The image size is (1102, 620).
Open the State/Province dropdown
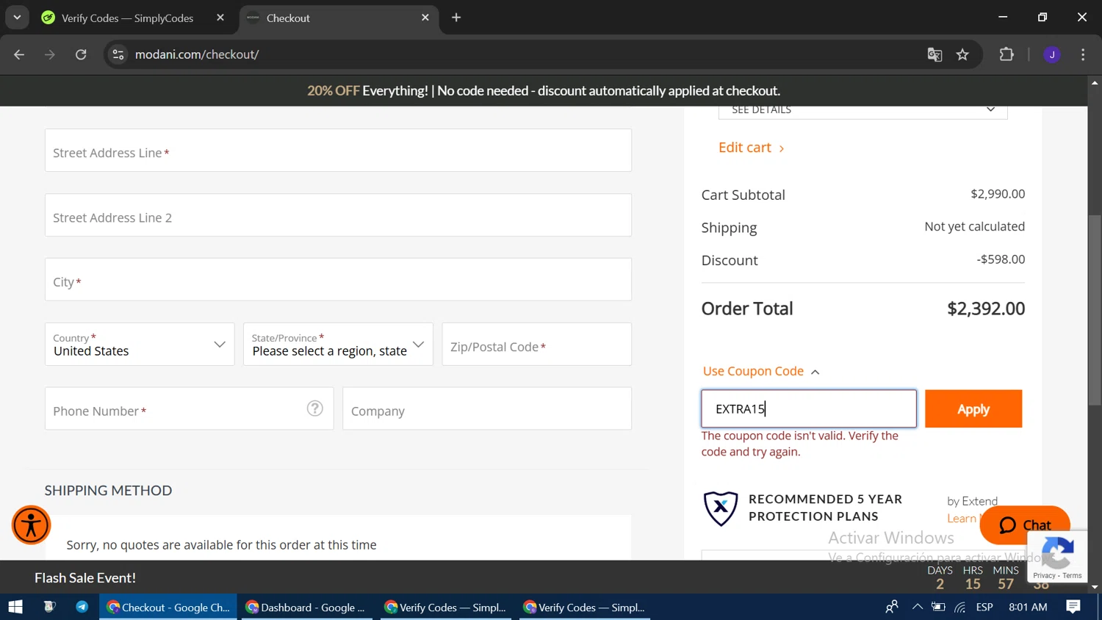click(338, 344)
